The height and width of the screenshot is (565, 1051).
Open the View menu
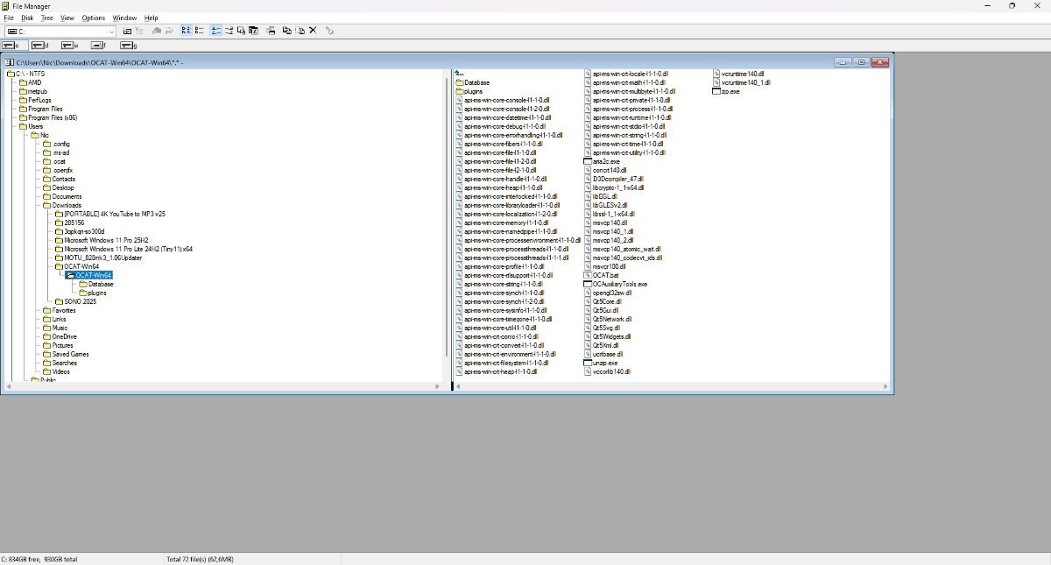tap(67, 18)
